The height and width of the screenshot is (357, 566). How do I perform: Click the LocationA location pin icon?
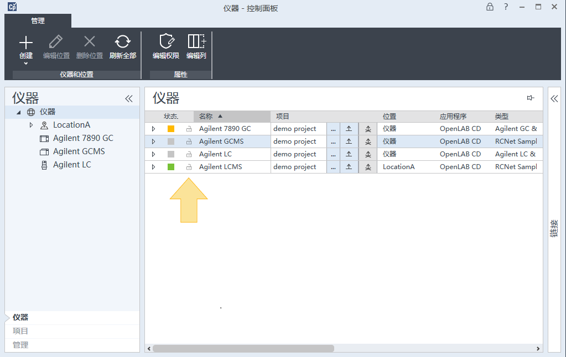44,125
